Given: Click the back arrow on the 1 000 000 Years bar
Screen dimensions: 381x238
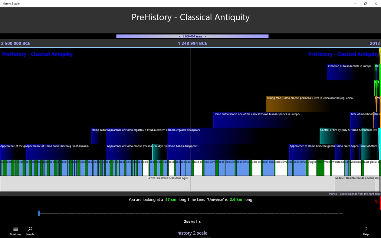Looking at the screenshot, I should click(179, 36).
